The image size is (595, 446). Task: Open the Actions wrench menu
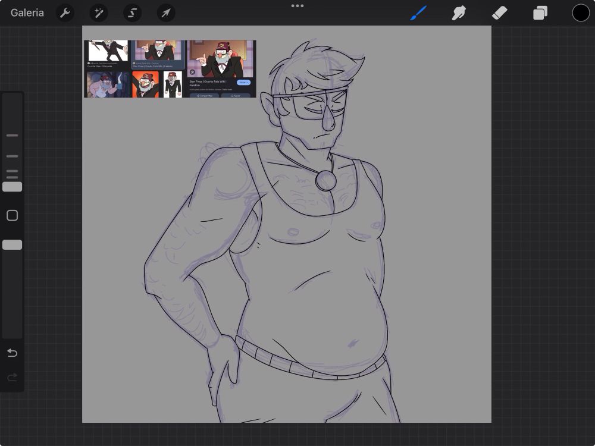[65, 13]
